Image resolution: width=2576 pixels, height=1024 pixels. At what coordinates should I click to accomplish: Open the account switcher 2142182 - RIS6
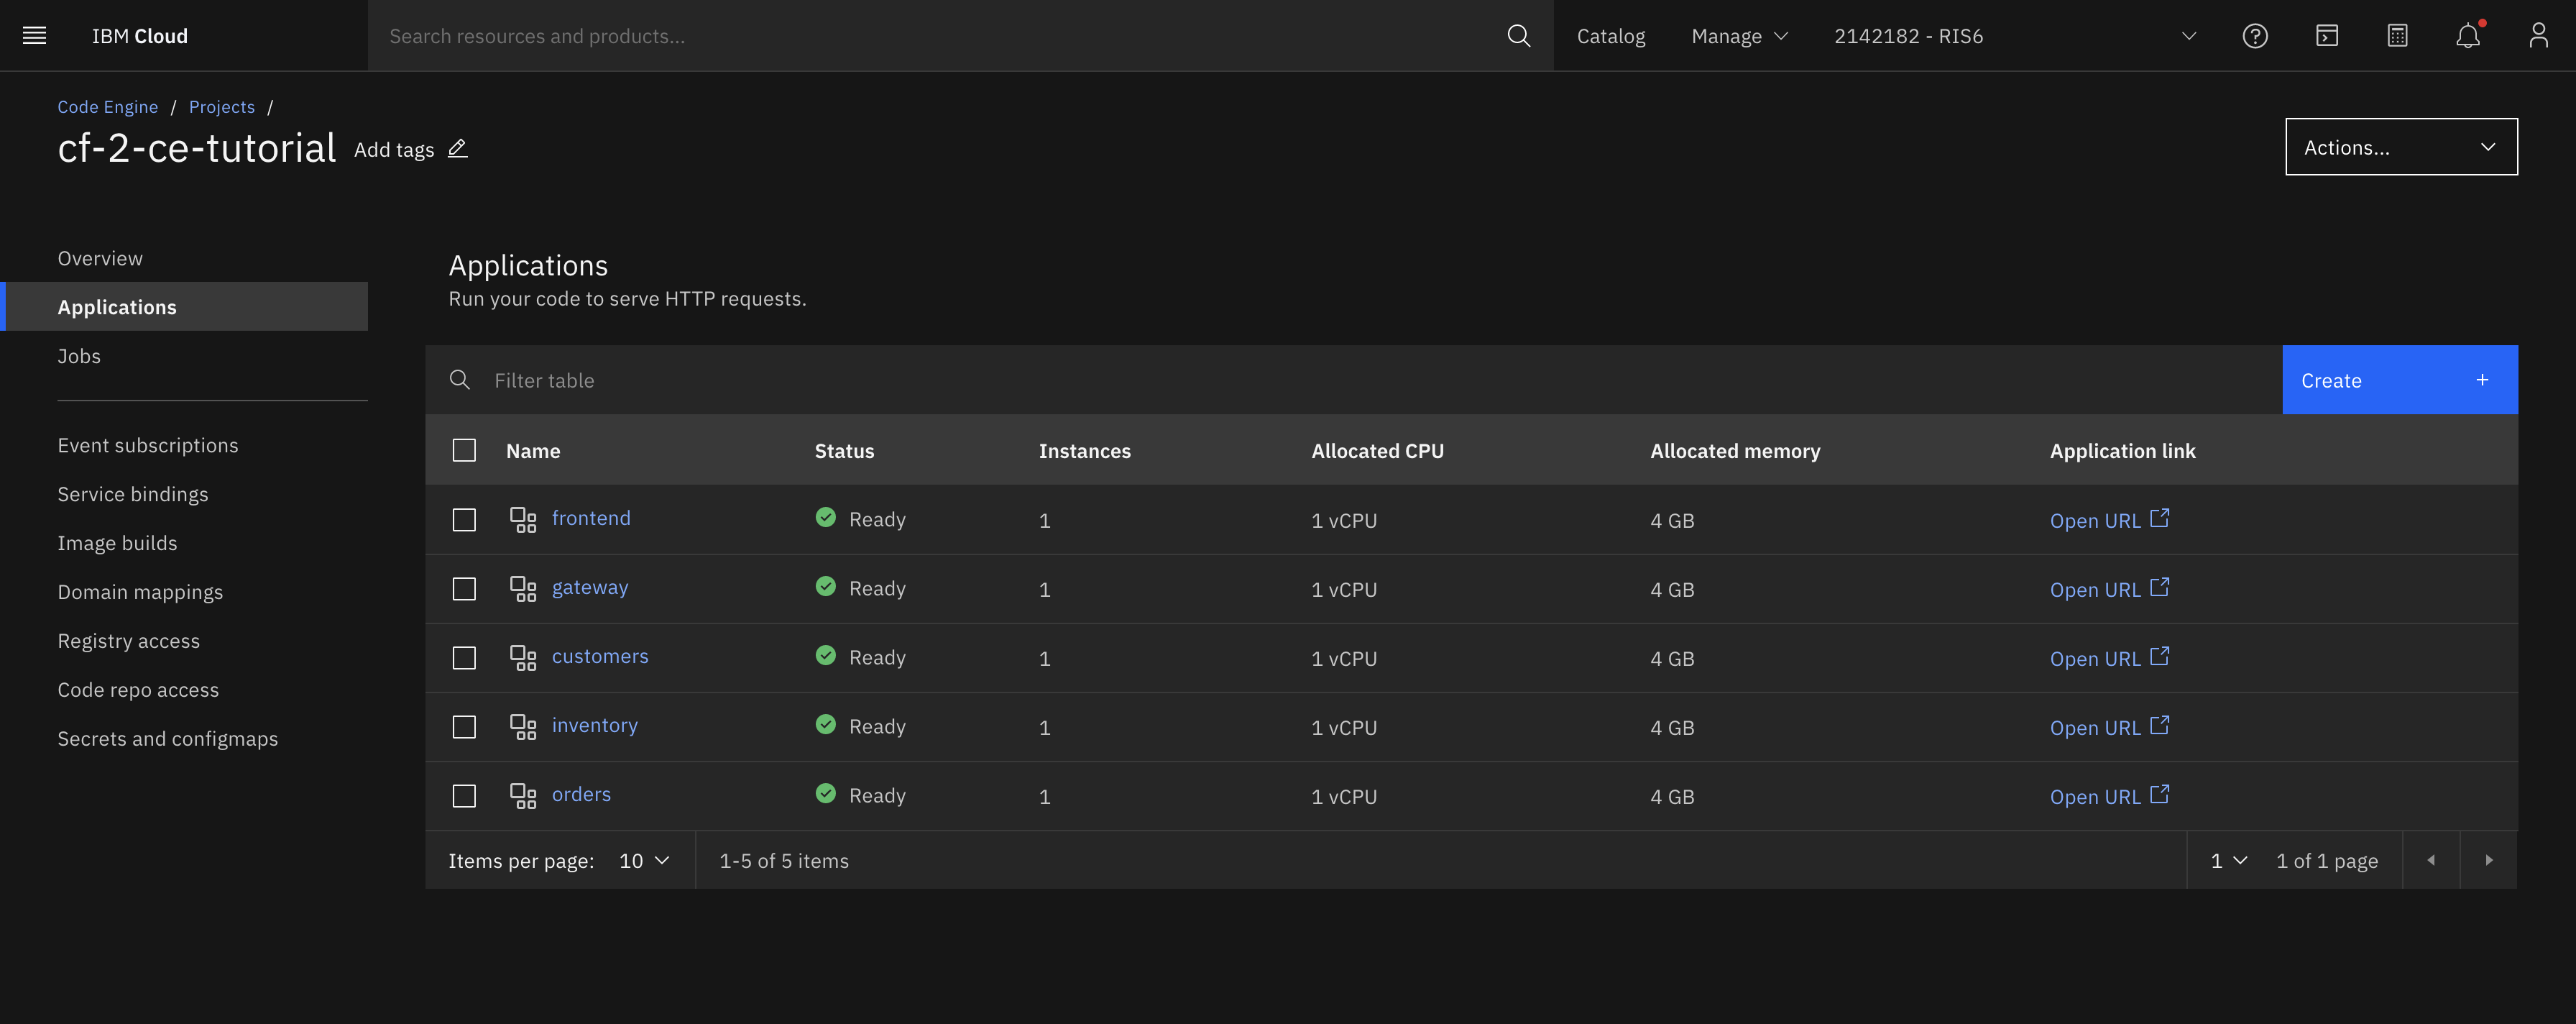(x=2014, y=36)
